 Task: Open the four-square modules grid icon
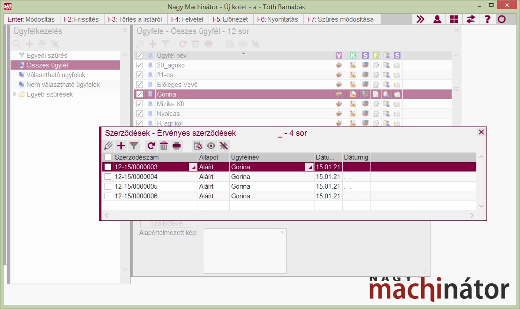pos(454,19)
